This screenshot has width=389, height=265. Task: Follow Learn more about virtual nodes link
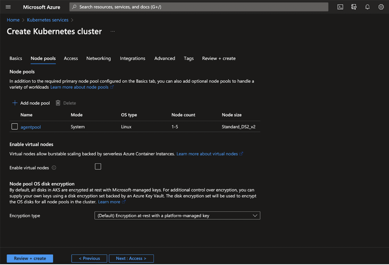(x=207, y=154)
